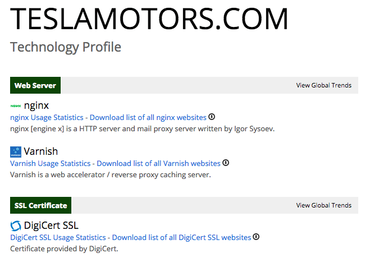Screen dimensions: 365x258
Task: Click the nginx logo icon
Action: (x=16, y=105)
